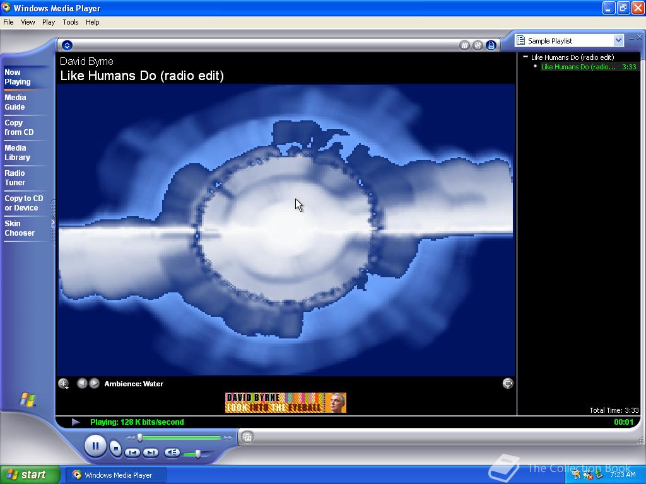646x484 pixels.
Task: Click the Total Time 3:33 label
Action: click(x=614, y=410)
